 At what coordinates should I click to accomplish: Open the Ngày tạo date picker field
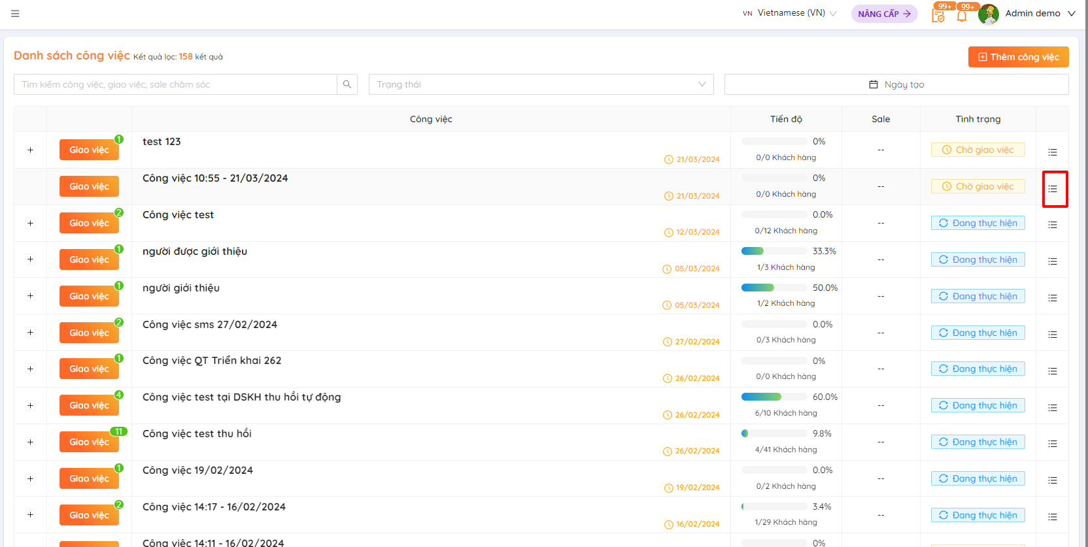pyautogui.click(x=896, y=84)
